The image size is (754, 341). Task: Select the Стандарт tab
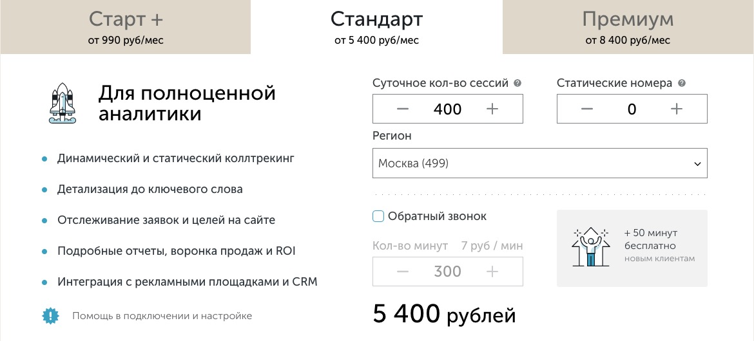376,27
